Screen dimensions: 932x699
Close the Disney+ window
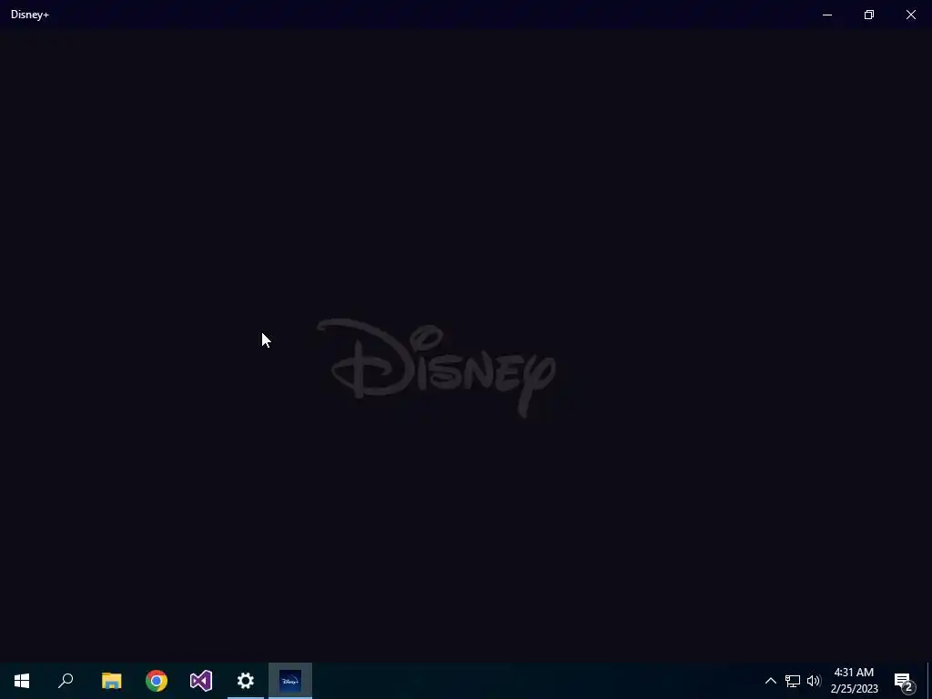(x=910, y=15)
